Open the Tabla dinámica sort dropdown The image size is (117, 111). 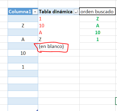(76, 12)
